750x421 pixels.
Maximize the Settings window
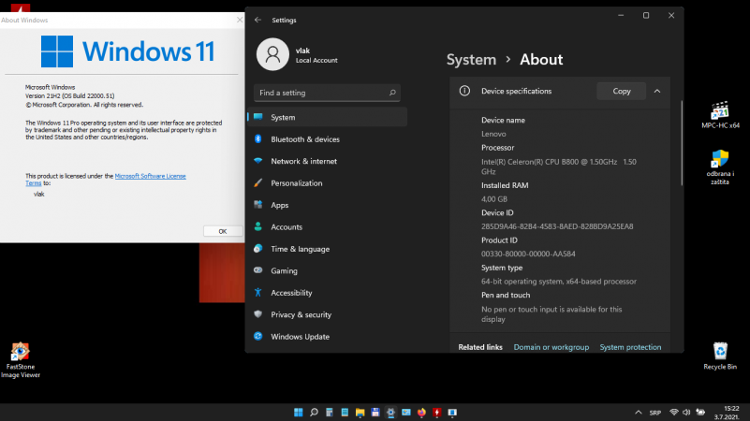[646, 15]
